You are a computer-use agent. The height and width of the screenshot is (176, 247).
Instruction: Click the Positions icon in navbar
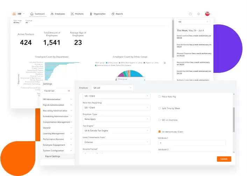point(72,14)
